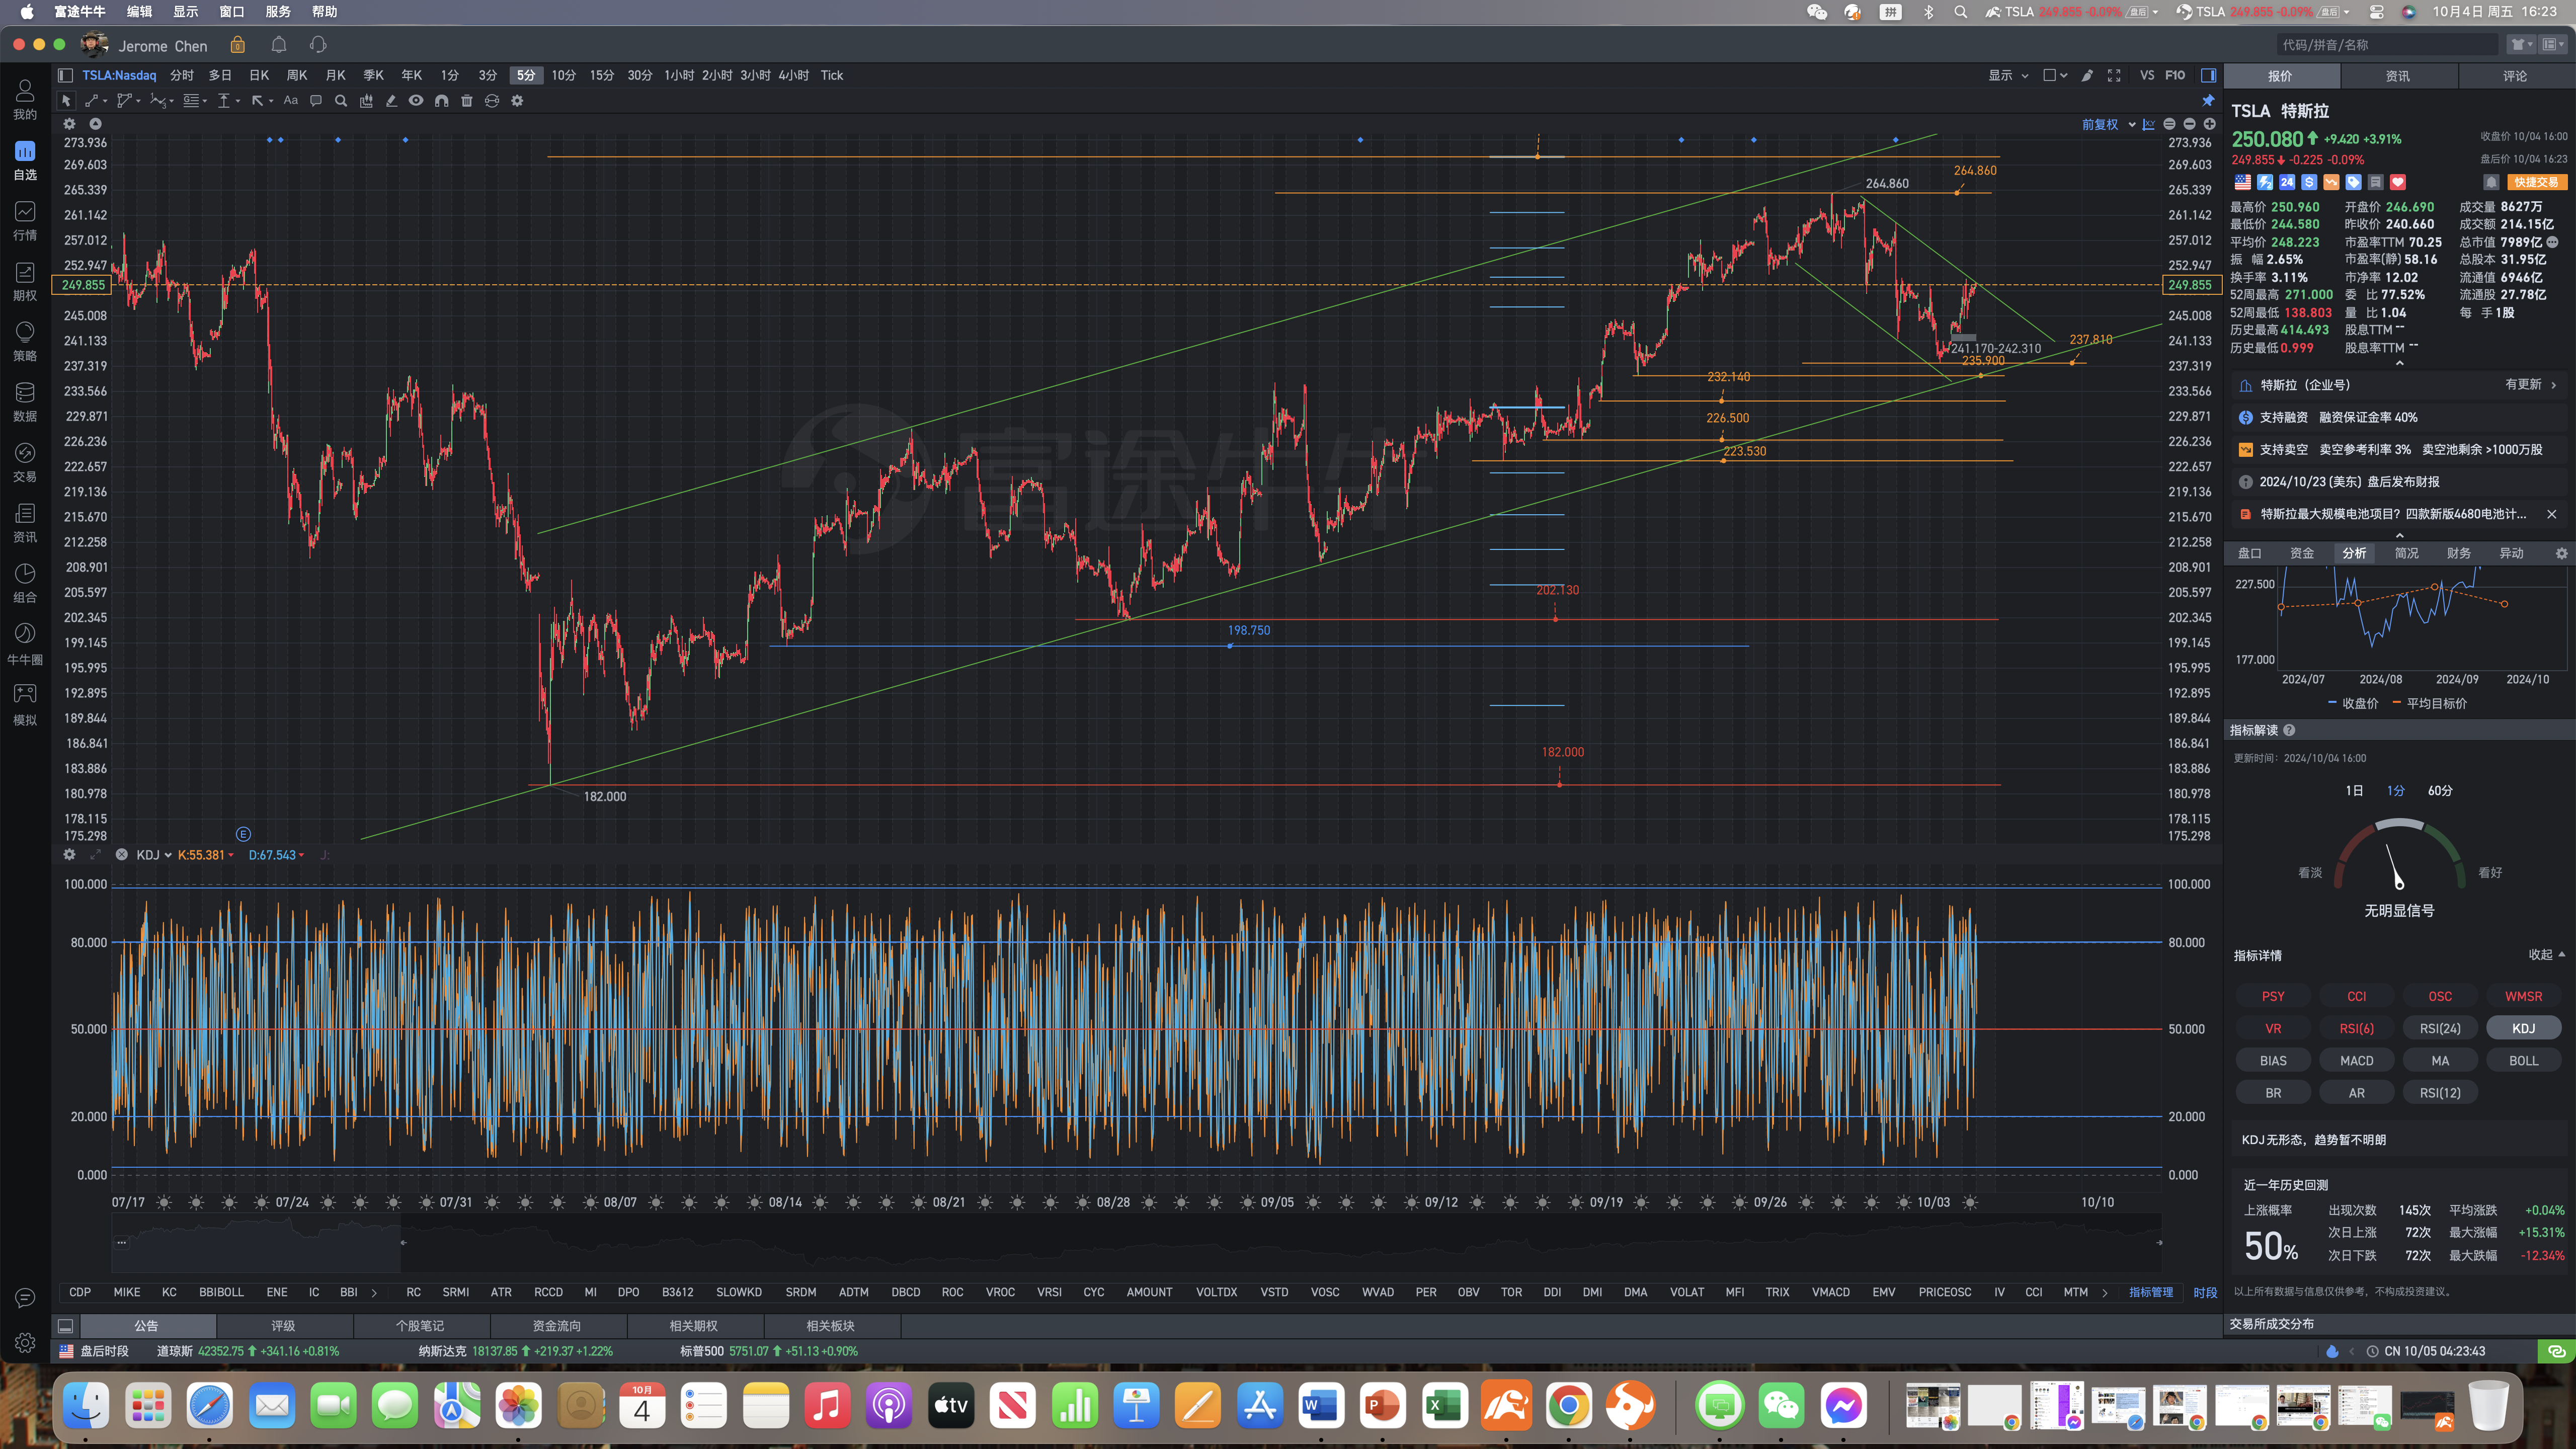
Task: Click the blue pin icon
Action: pyautogui.click(x=2208, y=101)
